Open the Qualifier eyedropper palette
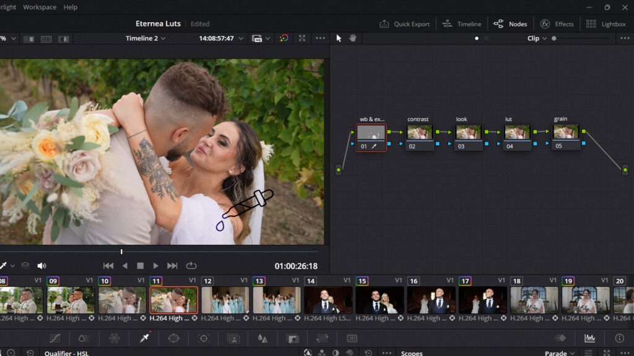This screenshot has height=356, width=634. point(144,338)
